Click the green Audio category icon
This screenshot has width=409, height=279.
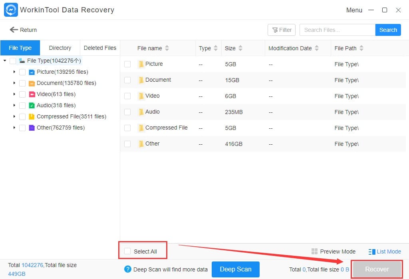click(32, 106)
